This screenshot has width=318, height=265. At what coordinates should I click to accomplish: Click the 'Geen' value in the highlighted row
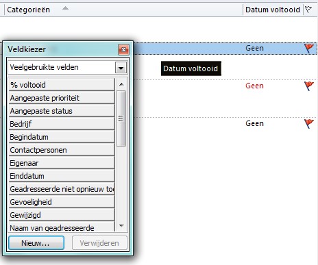(x=254, y=48)
